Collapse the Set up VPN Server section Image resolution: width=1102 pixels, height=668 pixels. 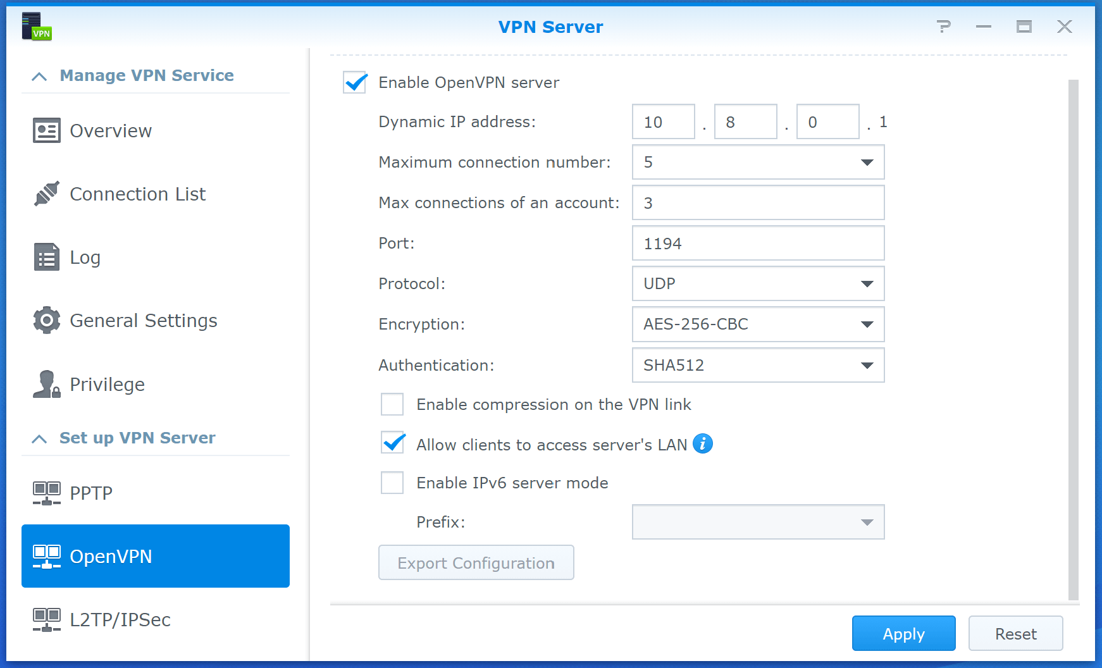[x=39, y=438]
